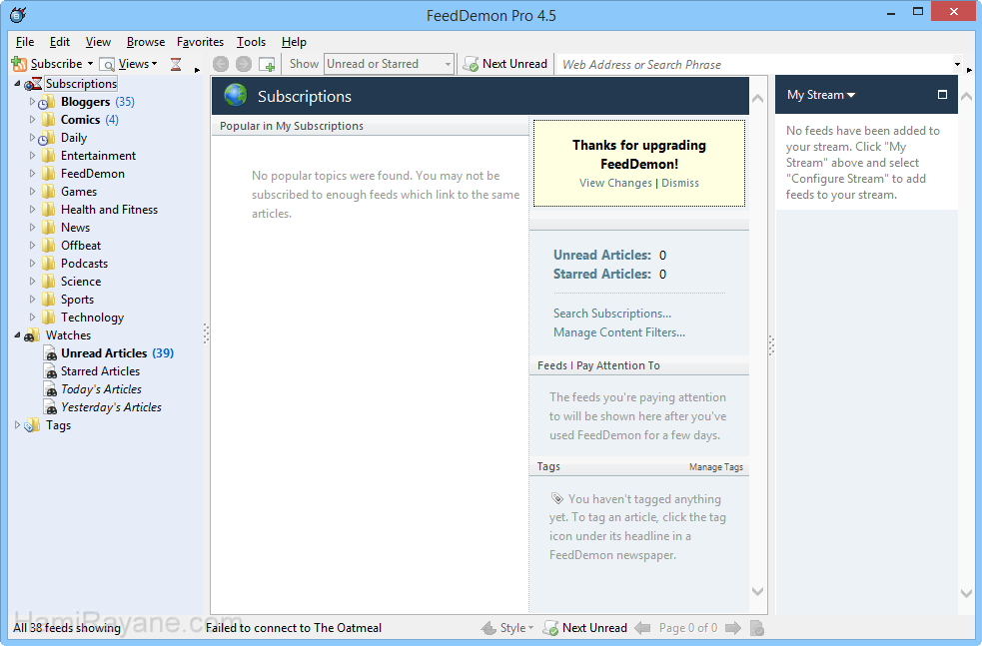This screenshot has width=982, height=646.
Task: Click the Tags folder icon
Action: 32,425
